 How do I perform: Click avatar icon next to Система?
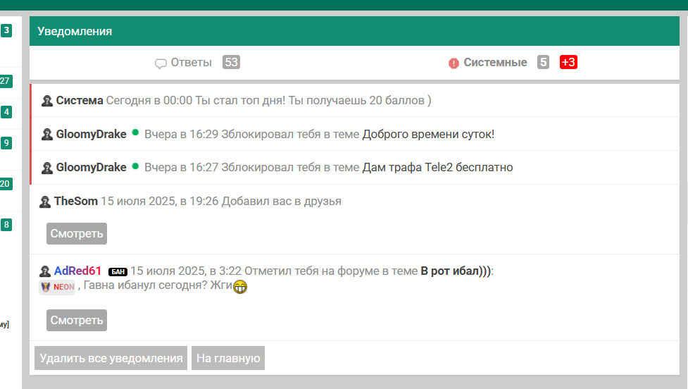pos(47,101)
